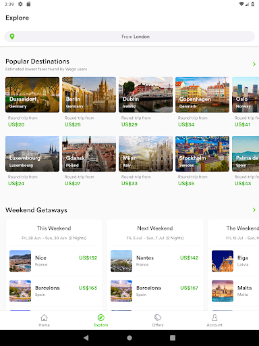Image resolution: width=259 pixels, height=346 pixels.
Task: Change departure city From London field
Action: tap(129, 36)
